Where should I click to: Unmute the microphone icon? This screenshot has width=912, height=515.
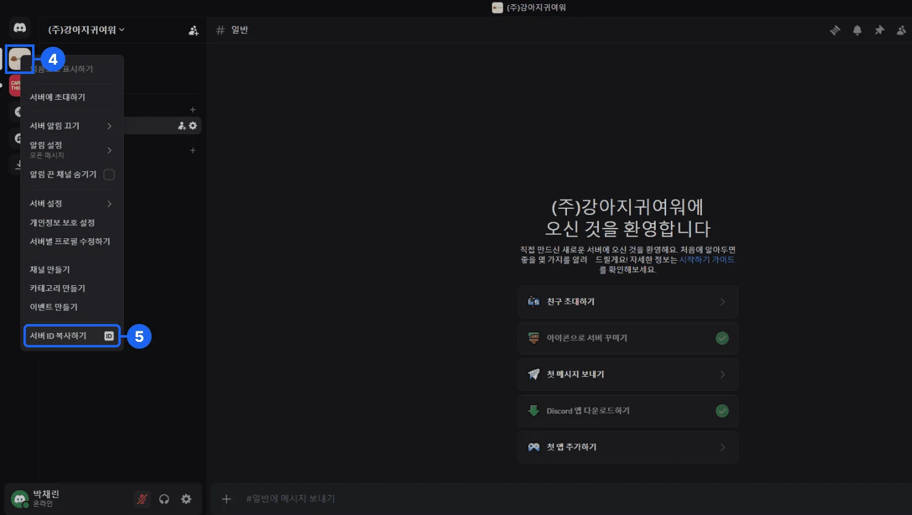point(142,499)
